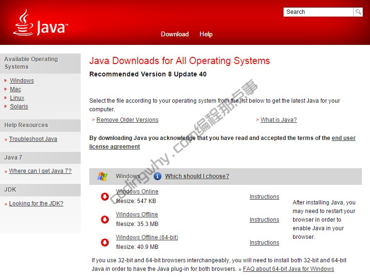Select Windows in Available Operating Systems
370x279 pixels.
(x=22, y=81)
